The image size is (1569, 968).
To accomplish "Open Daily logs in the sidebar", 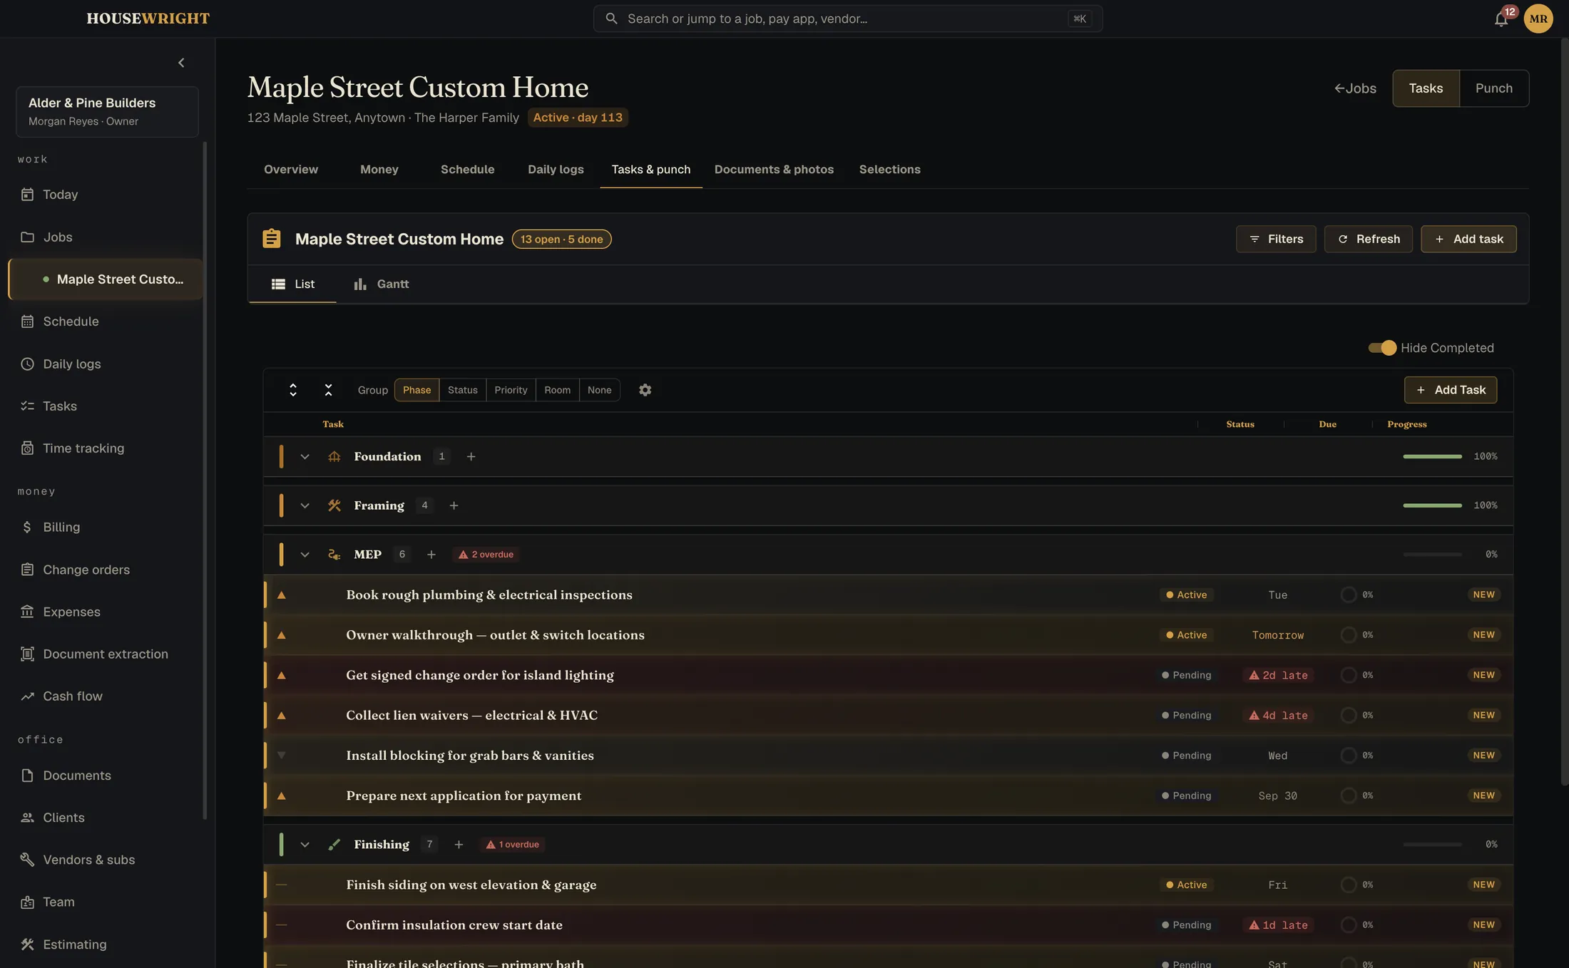I will [x=106, y=364].
